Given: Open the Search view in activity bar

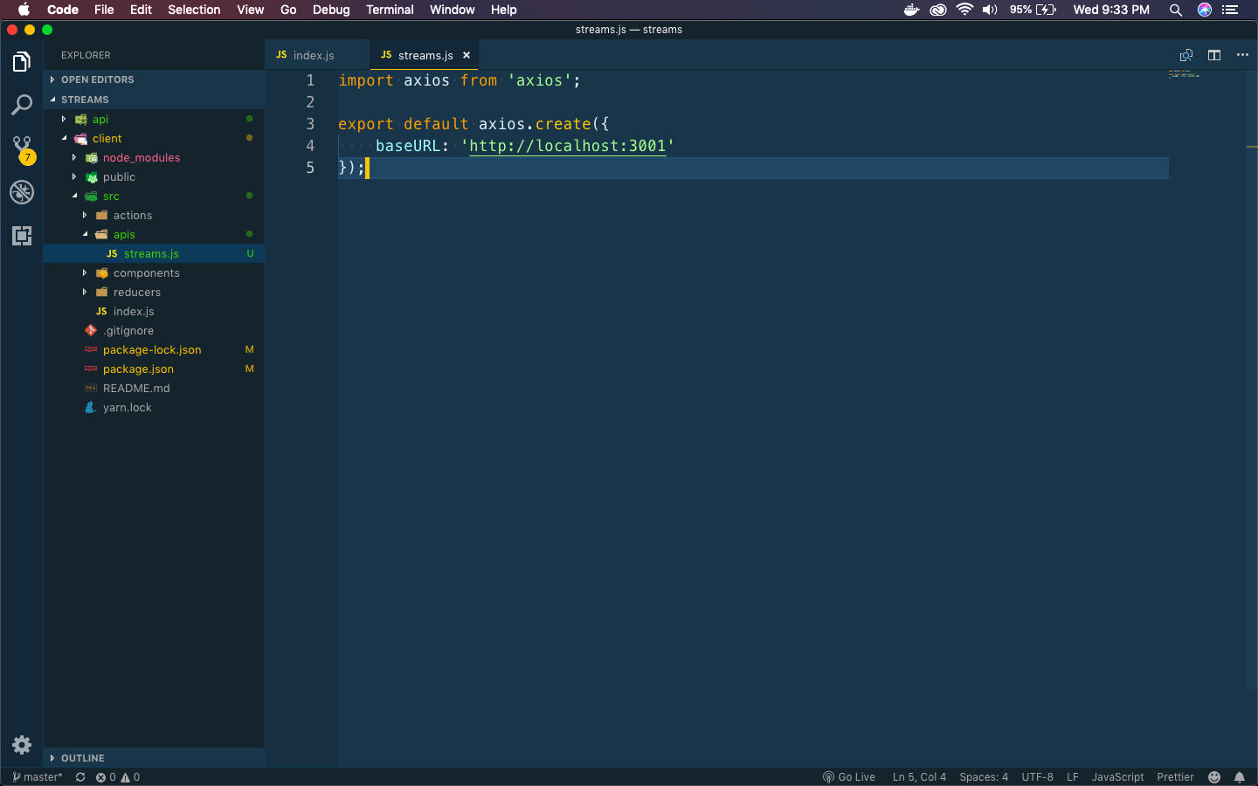Looking at the screenshot, I should (x=22, y=105).
